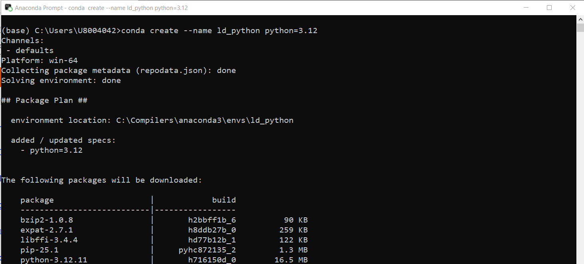Click the expat-2.7.1 package name
Screen dimensions: 584x264
pyautogui.click(x=46, y=230)
